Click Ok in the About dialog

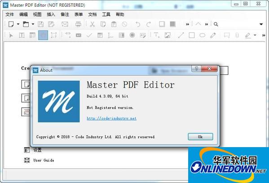[200, 137]
